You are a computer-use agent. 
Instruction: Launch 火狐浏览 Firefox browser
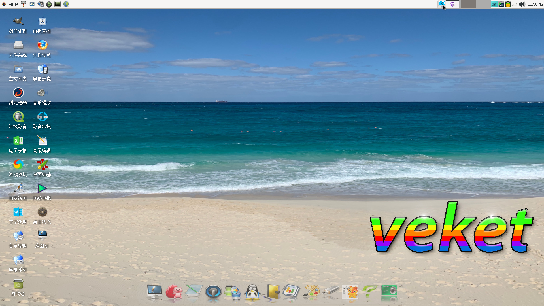coord(42,45)
